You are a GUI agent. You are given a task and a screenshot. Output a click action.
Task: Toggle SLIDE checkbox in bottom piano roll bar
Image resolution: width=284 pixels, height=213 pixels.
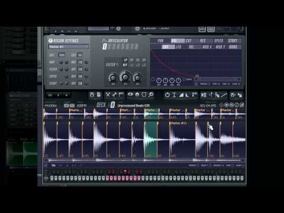tap(243, 165)
